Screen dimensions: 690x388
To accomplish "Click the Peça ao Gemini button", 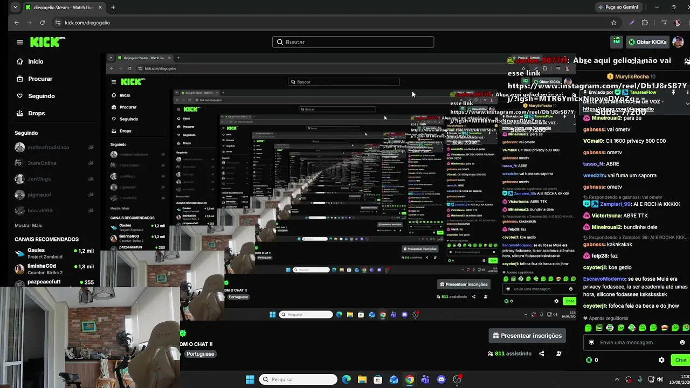I will tap(618, 8).
